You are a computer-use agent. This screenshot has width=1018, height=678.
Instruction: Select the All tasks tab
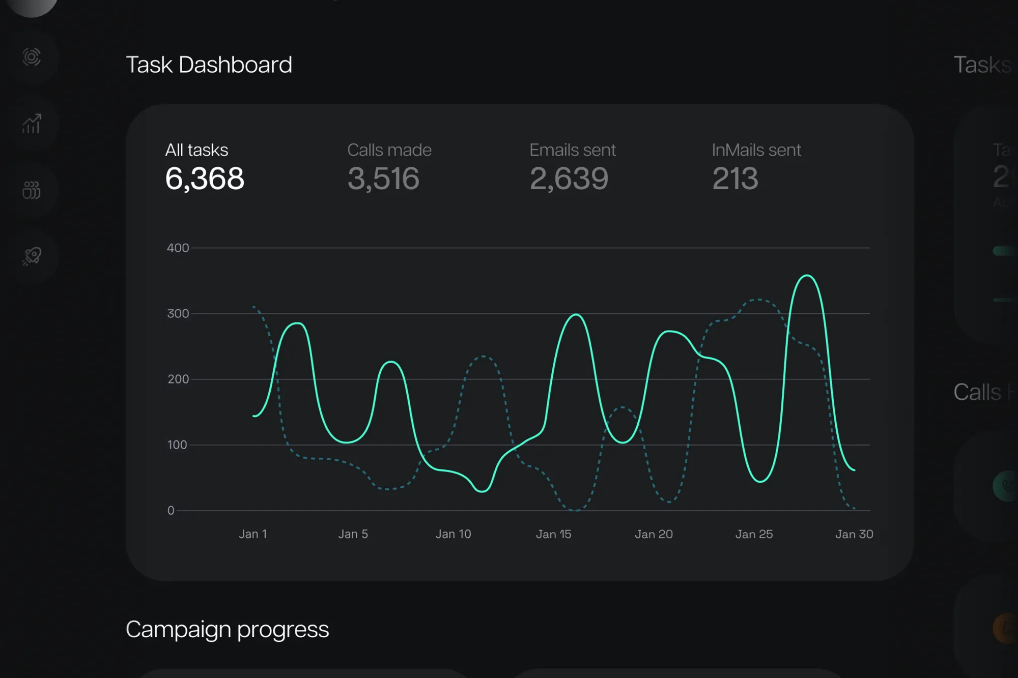click(x=196, y=150)
